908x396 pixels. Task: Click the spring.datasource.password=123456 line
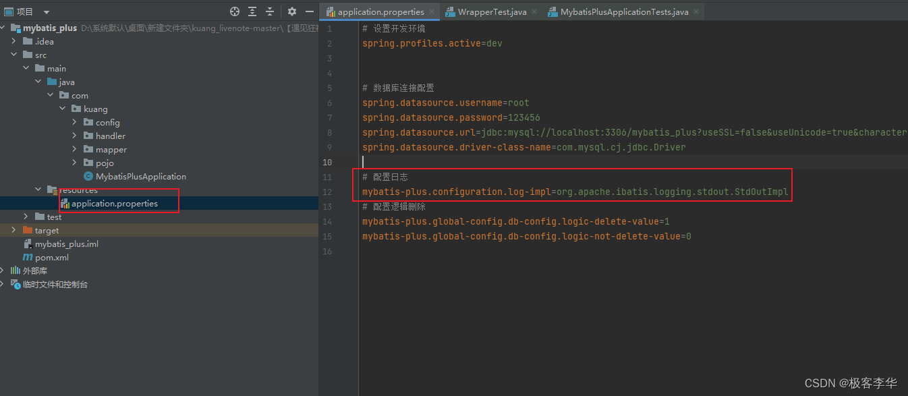[x=451, y=117]
